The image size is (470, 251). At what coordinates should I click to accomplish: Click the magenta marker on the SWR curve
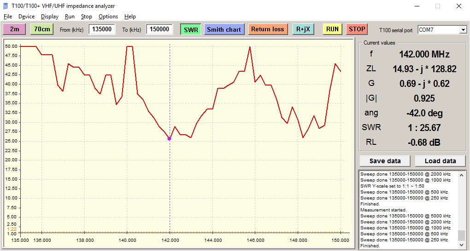pyautogui.click(x=169, y=138)
